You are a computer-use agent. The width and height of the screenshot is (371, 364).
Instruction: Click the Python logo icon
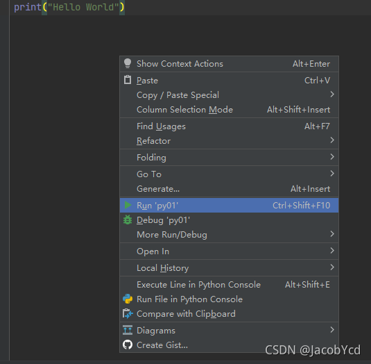click(128, 299)
